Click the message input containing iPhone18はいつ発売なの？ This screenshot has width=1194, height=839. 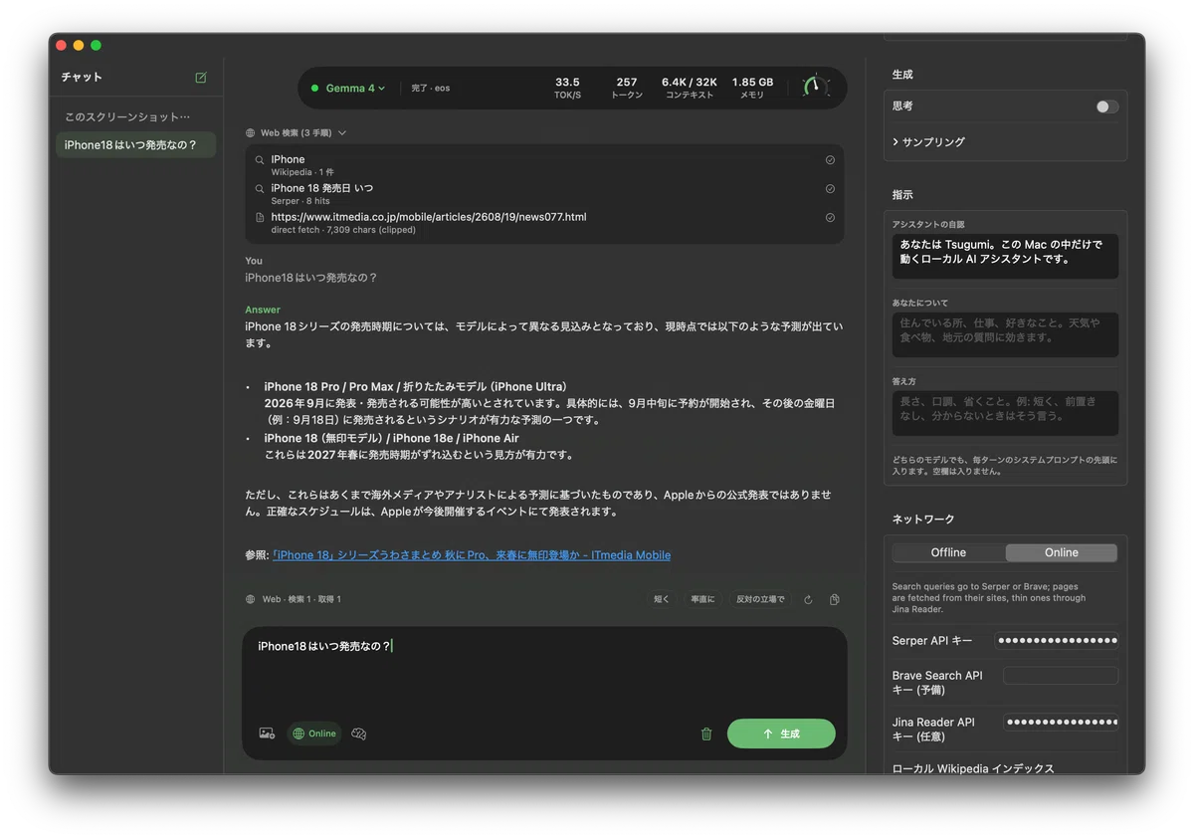click(544, 672)
